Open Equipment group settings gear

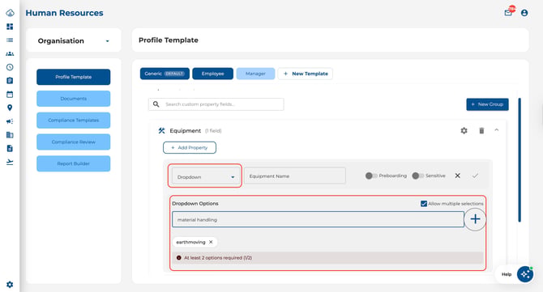[464, 130]
